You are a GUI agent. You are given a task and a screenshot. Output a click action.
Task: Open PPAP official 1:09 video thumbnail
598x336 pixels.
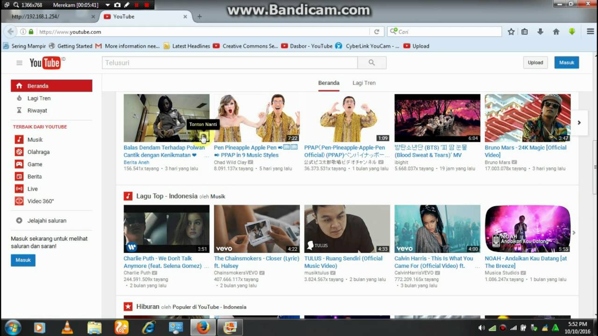347,118
